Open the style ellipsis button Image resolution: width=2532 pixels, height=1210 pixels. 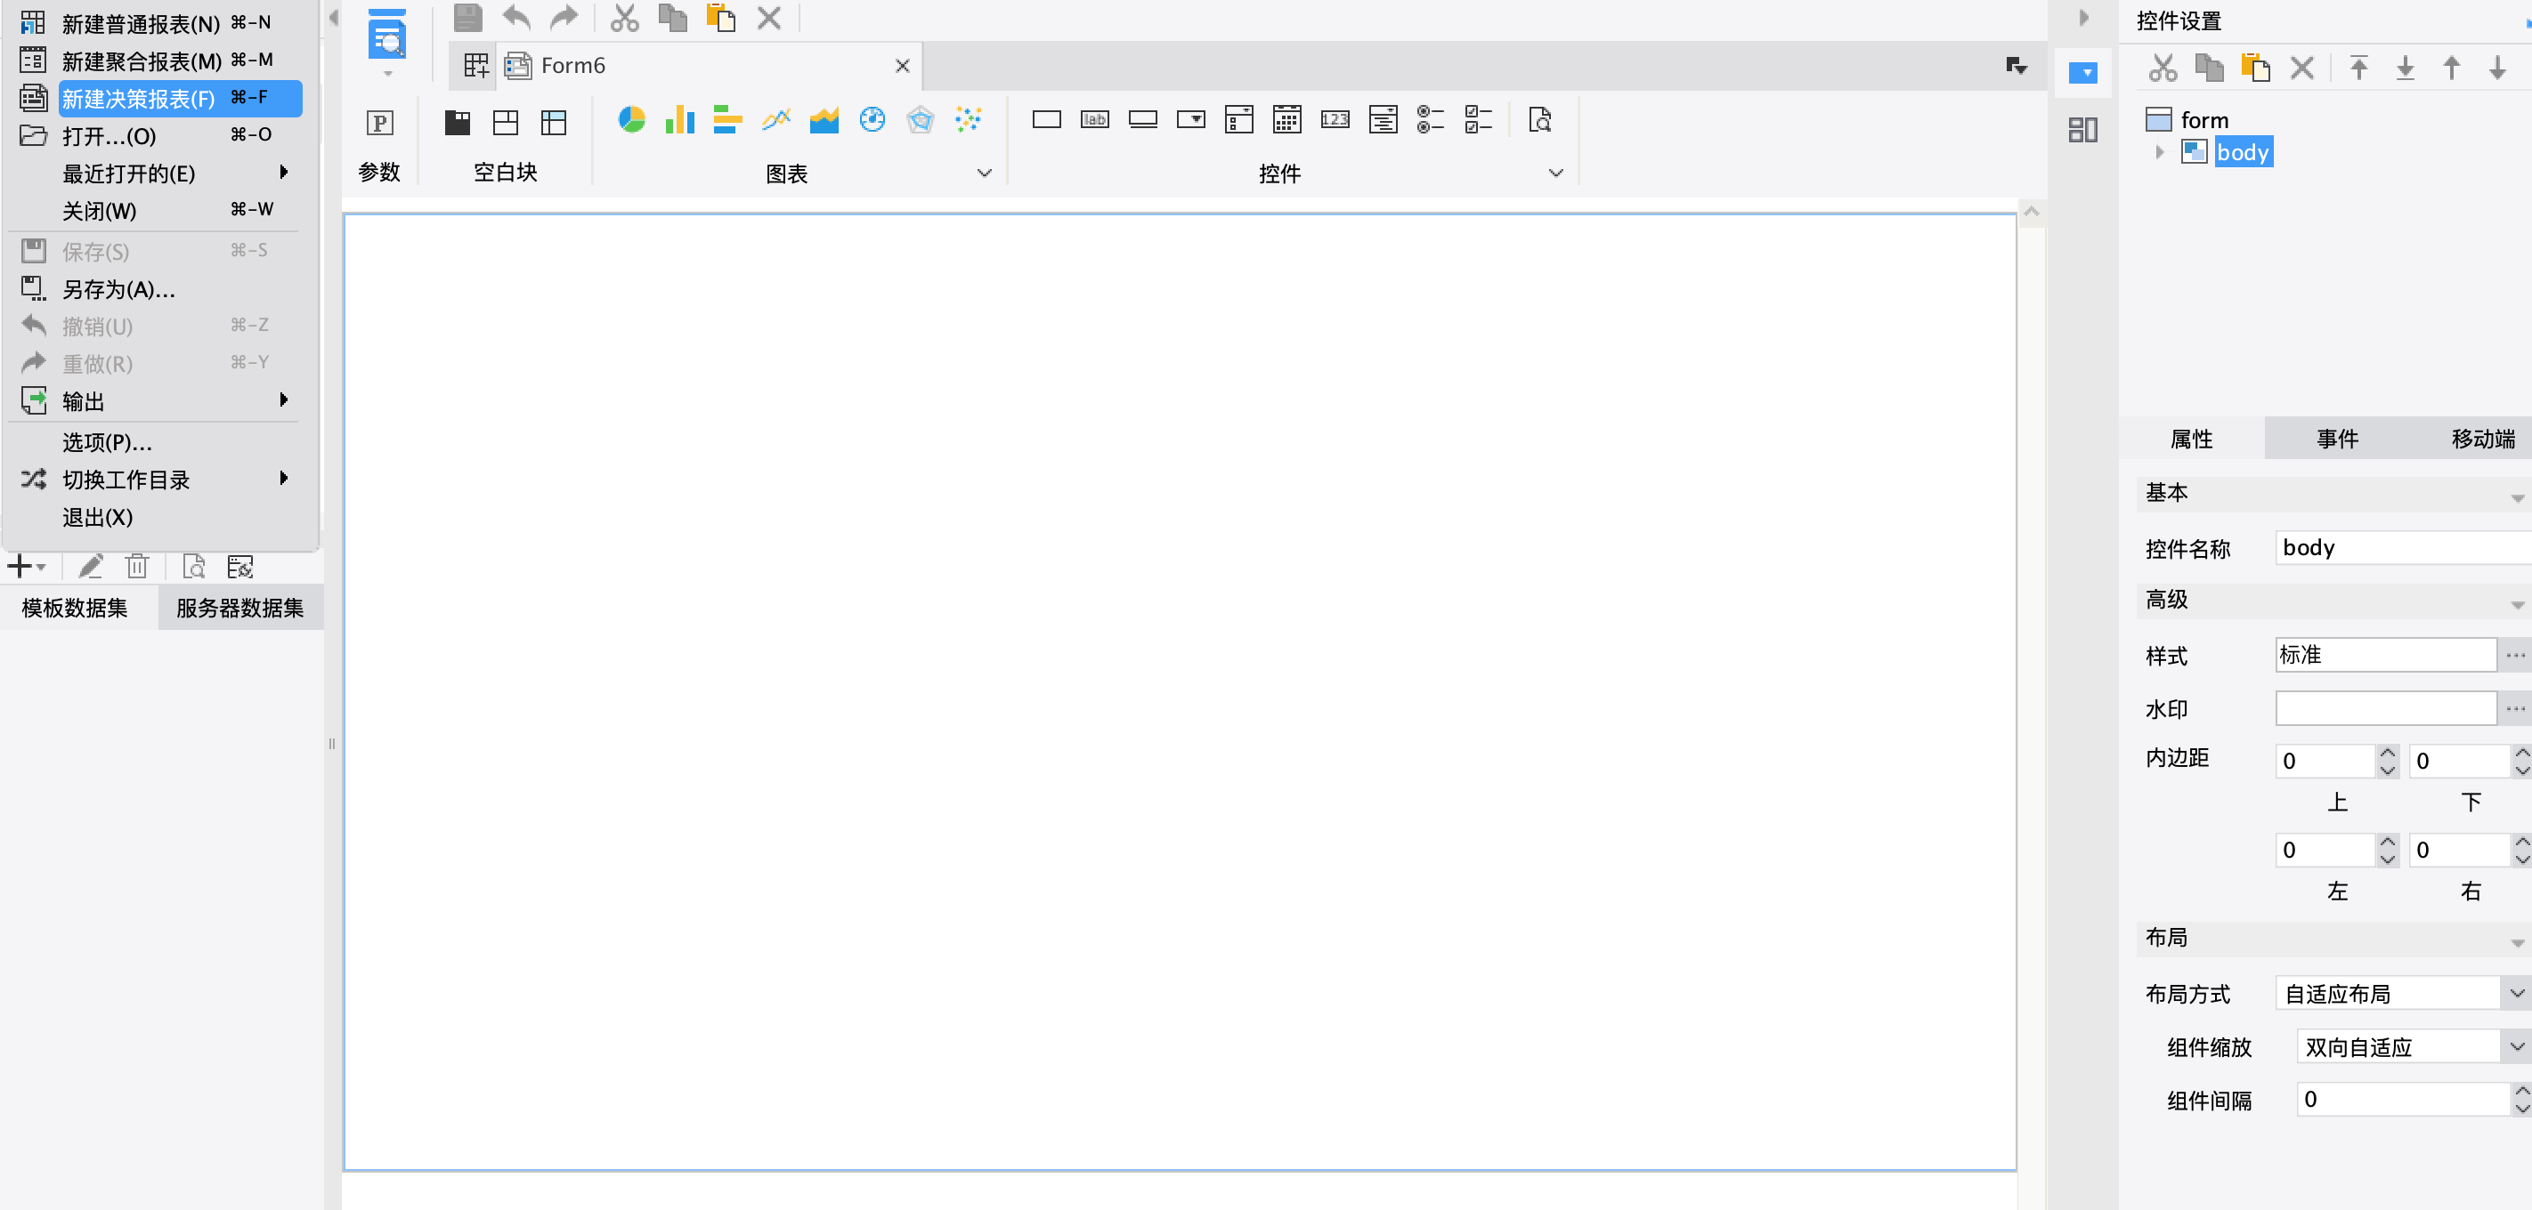(x=2515, y=654)
